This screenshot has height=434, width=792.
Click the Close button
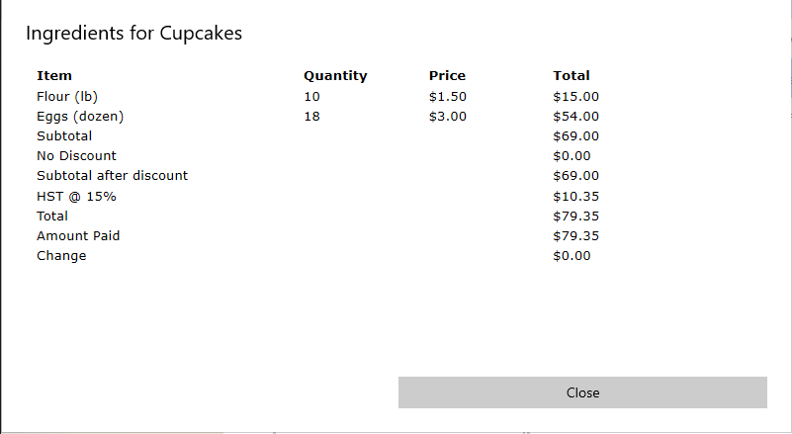(582, 392)
